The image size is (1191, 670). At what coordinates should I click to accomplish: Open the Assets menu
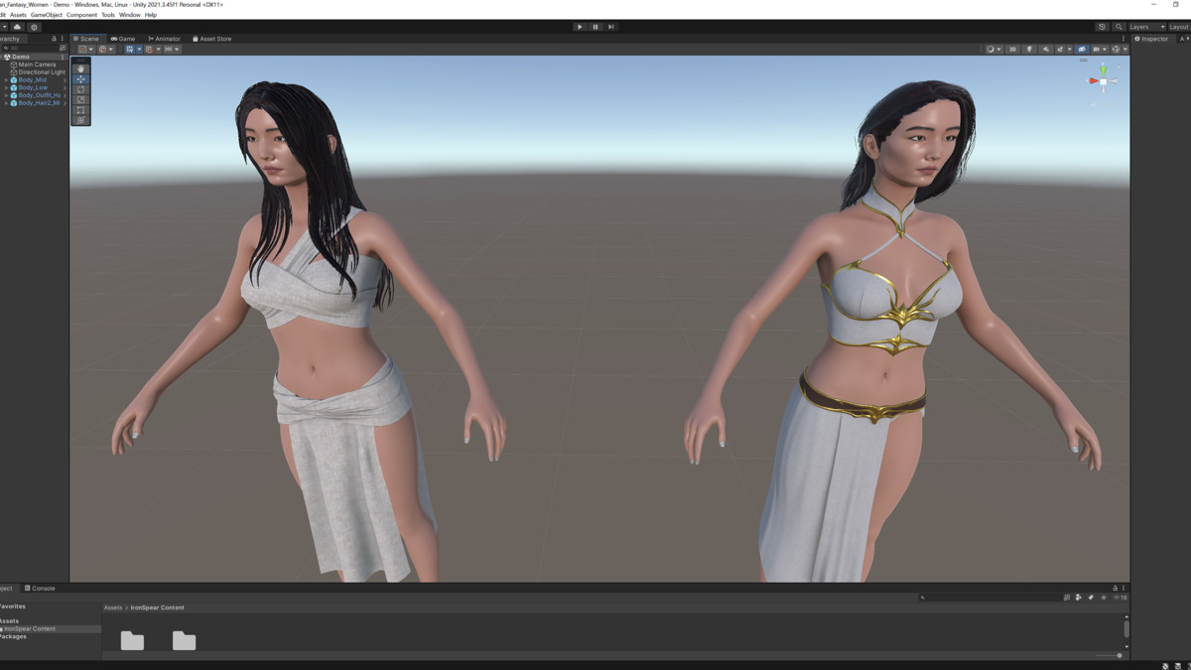tap(18, 15)
